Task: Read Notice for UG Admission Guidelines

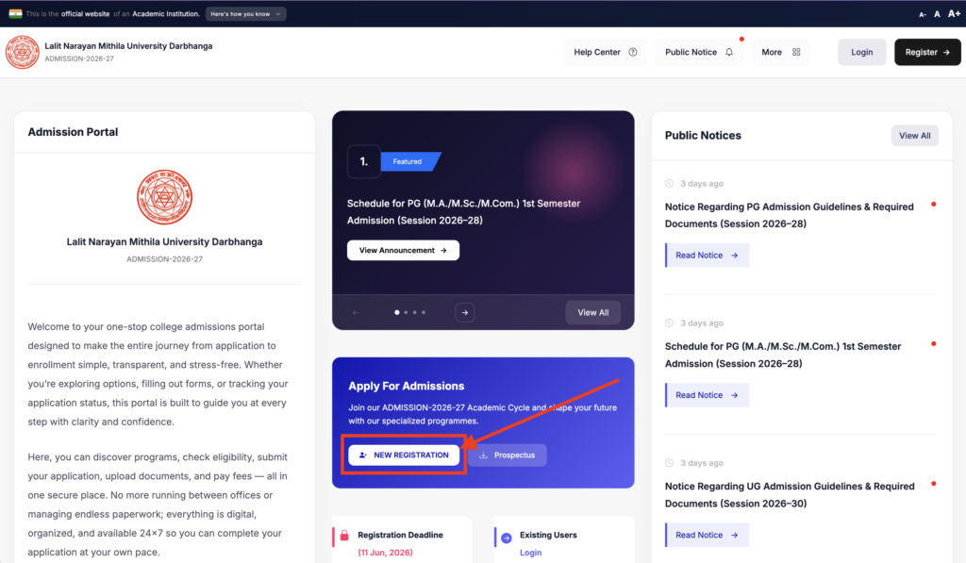Action: [707, 535]
